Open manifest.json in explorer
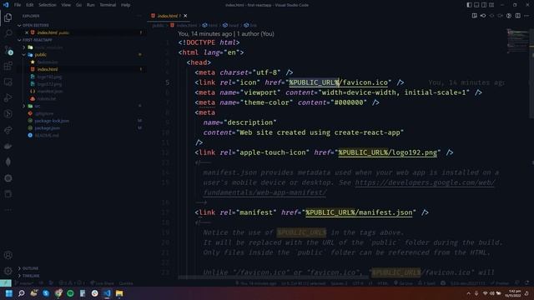Viewport: 534px width, 300px height. coord(50,91)
